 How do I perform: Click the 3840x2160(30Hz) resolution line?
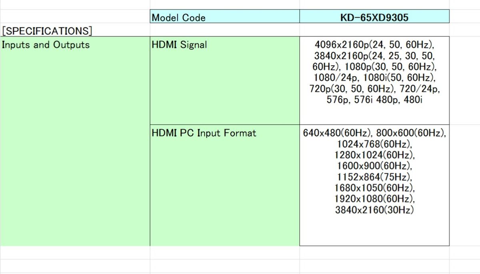pyautogui.click(x=374, y=210)
